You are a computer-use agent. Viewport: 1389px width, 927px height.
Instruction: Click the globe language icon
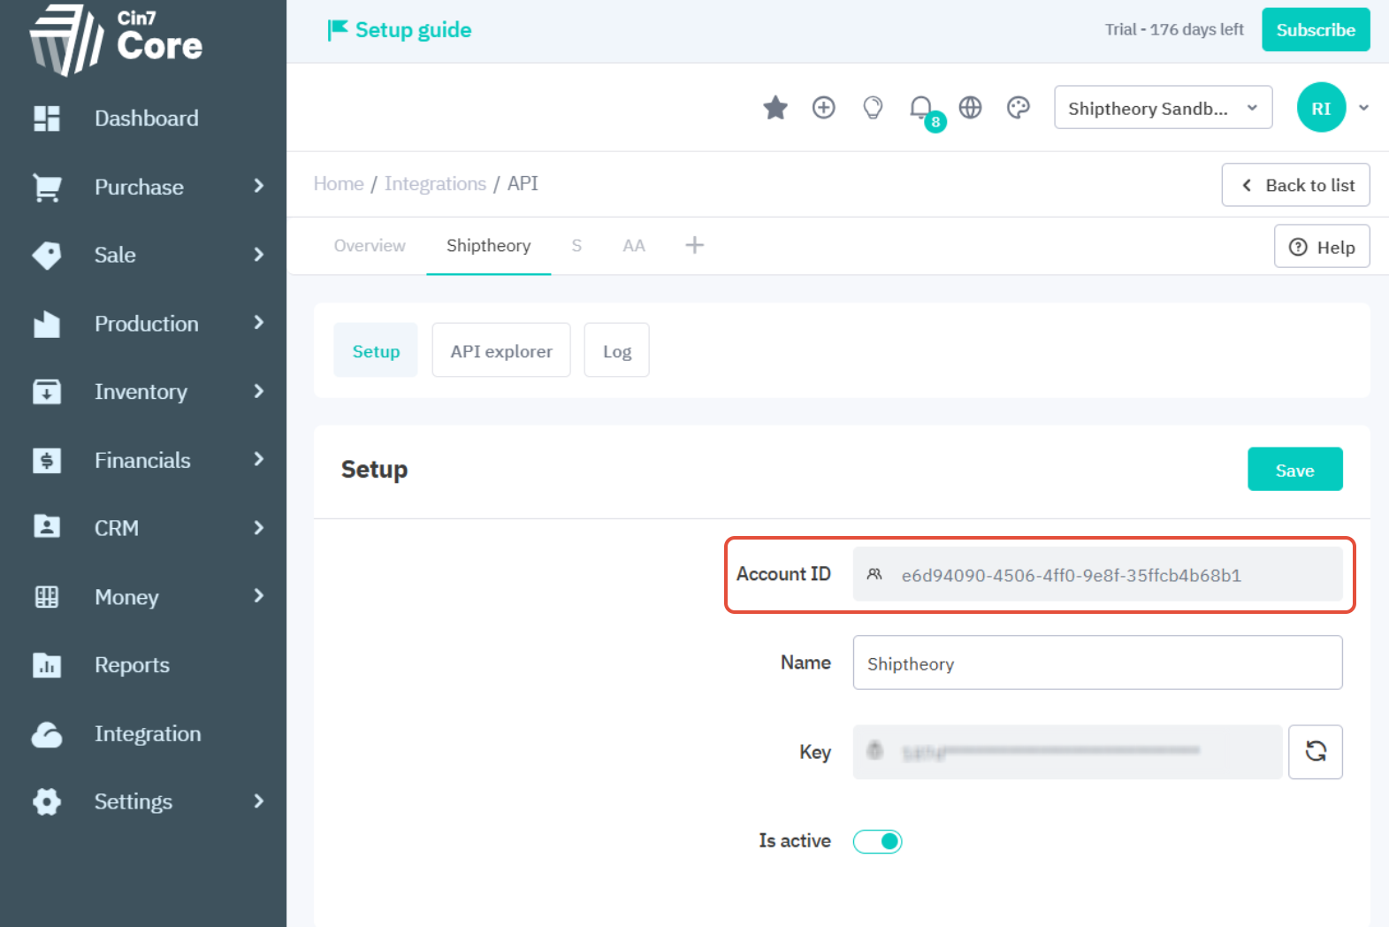(x=971, y=108)
